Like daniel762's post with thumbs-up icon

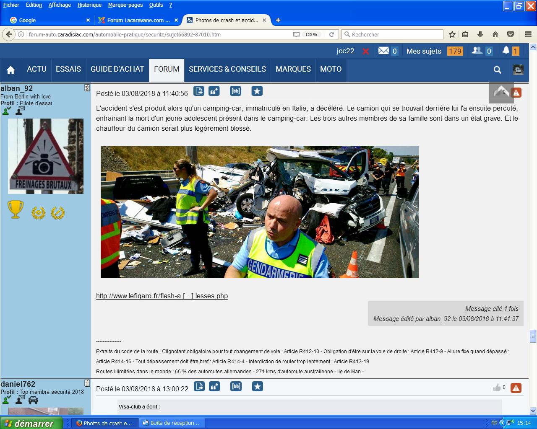(497, 388)
